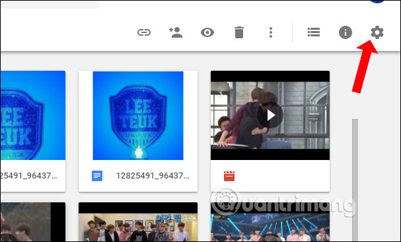Open the settings gear menu
Image resolution: width=401 pixels, height=242 pixels.
[377, 32]
